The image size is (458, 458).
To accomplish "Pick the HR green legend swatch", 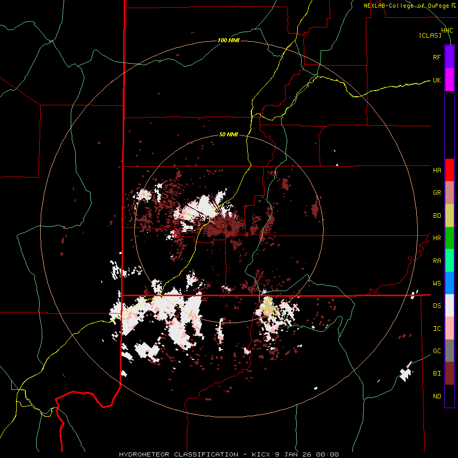I will (449, 238).
